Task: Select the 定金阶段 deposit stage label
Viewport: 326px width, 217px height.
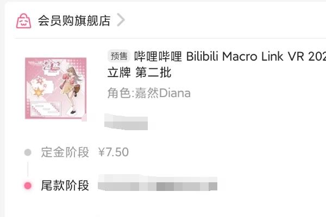Action: click(65, 152)
